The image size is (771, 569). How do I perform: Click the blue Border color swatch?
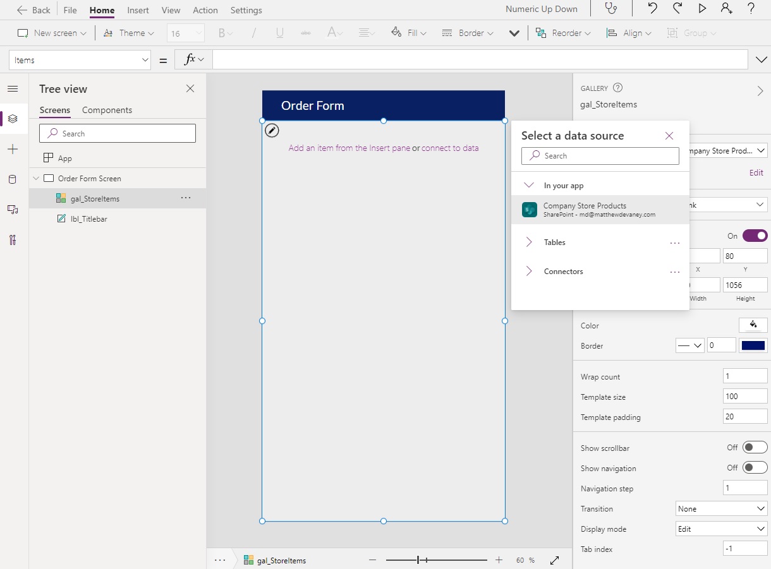coord(753,345)
